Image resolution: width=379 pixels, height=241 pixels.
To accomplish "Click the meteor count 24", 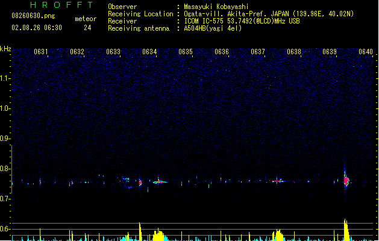I will pyautogui.click(x=87, y=28).
